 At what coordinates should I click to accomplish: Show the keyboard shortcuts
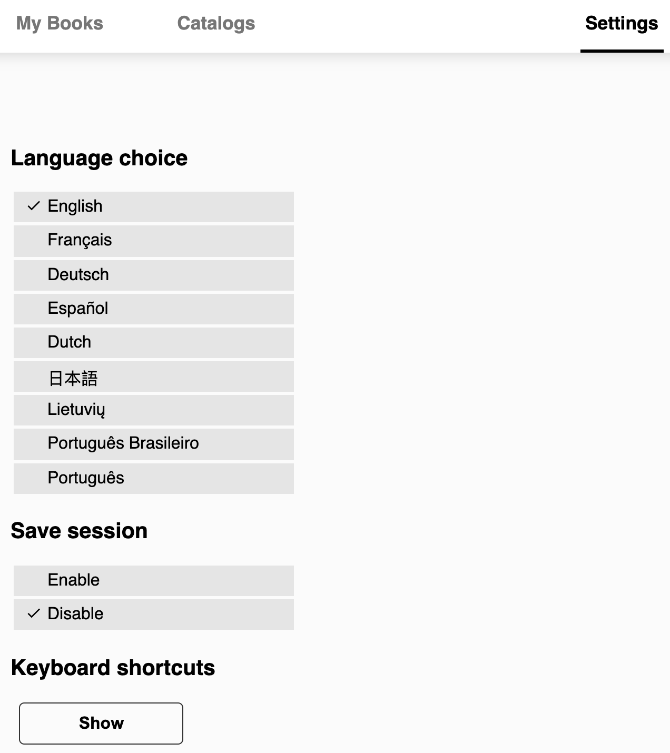click(101, 723)
